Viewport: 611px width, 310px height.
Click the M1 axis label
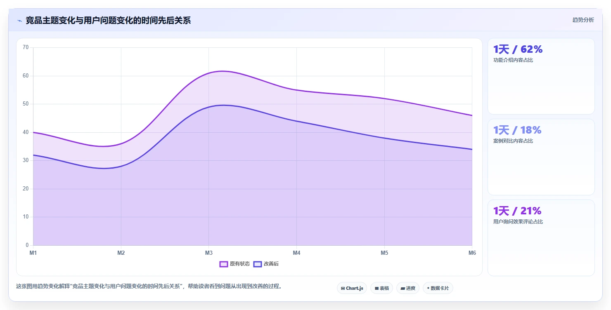(x=33, y=253)
